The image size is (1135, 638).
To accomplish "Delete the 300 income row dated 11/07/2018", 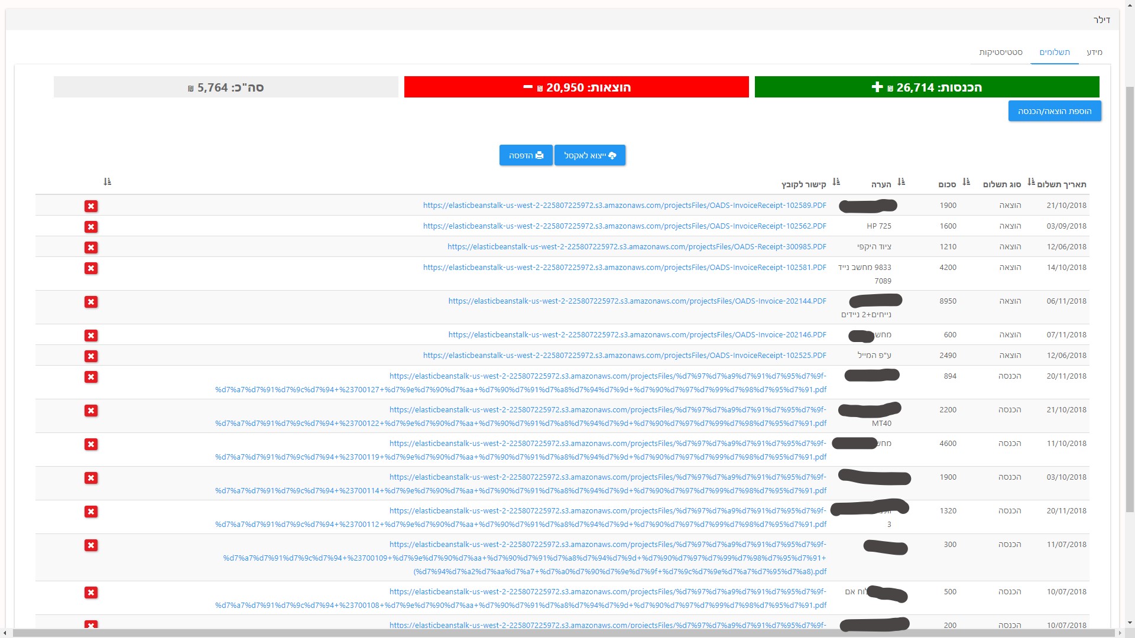I will pyautogui.click(x=90, y=545).
